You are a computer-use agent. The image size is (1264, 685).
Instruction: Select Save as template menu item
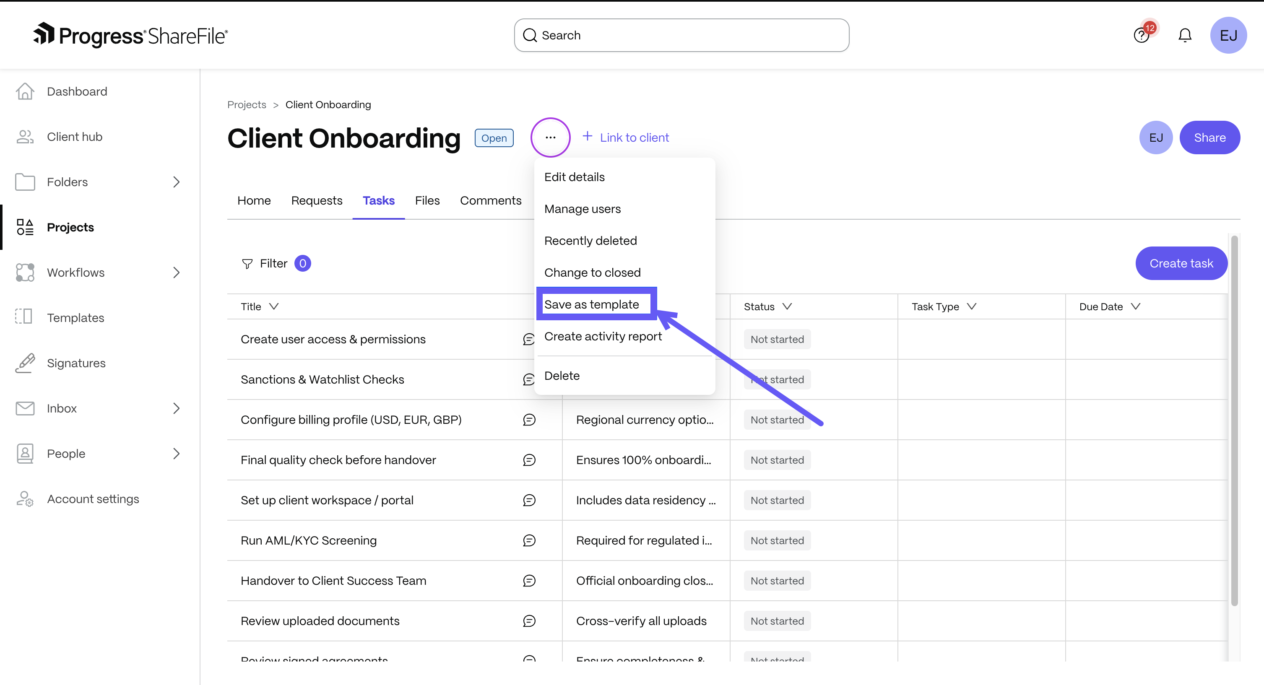[591, 304]
